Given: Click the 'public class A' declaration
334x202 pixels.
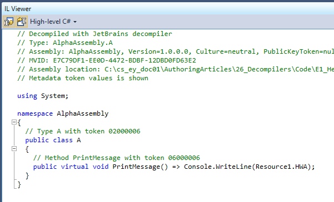Looking at the screenshot, I should 53,140.
